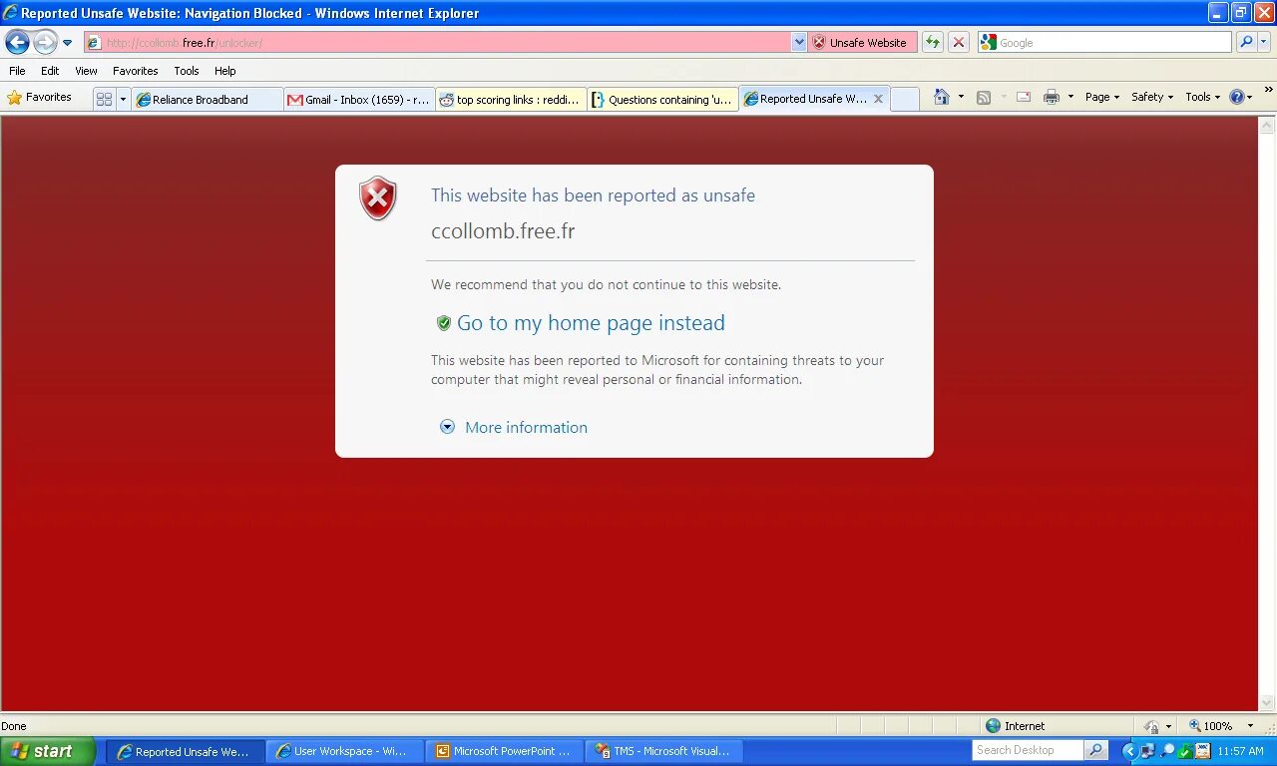
Task: Click the scrollbar down arrow
Action: coord(1267,702)
